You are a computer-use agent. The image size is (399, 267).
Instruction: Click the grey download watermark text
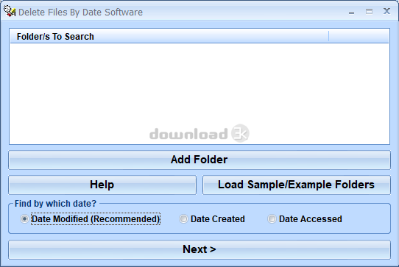click(188, 134)
